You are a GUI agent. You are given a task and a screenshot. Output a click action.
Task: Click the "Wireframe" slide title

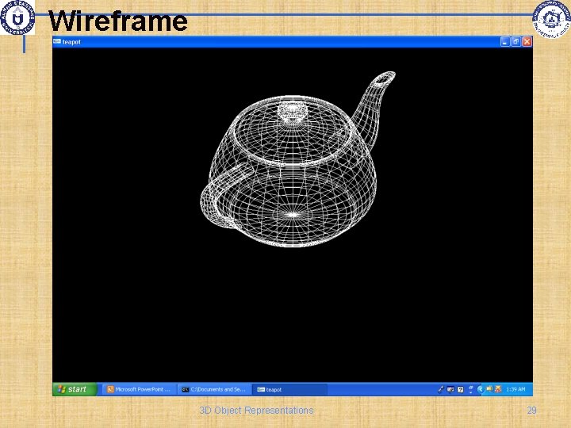coord(118,21)
